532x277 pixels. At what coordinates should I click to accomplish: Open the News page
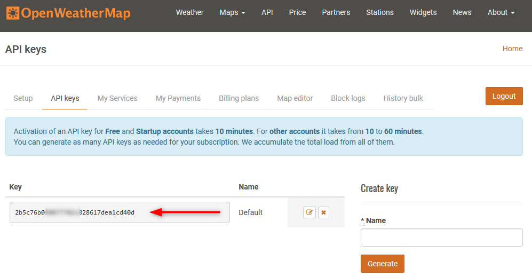coord(462,13)
